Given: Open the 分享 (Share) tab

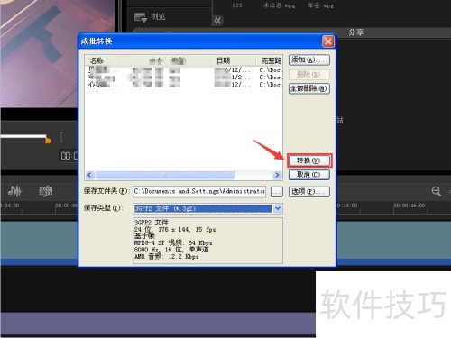Looking at the screenshot, I should pos(356,32).
